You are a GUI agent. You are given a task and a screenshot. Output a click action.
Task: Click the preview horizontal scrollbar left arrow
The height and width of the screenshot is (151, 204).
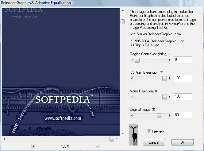(x=4, y=139)
